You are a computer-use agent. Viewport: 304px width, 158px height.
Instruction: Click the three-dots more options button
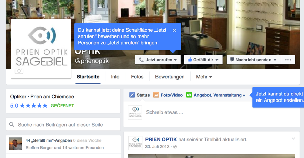[x=288, y=60]
